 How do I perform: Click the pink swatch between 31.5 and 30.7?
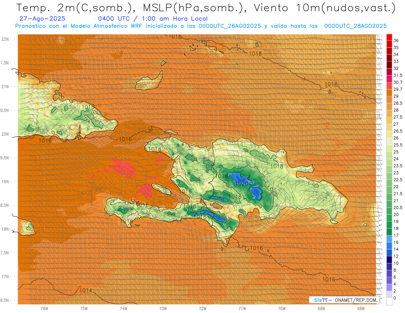389,79
